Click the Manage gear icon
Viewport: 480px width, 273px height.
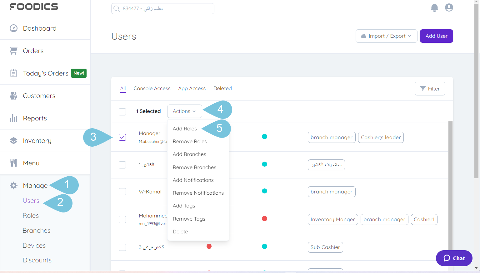coord(13,185)
